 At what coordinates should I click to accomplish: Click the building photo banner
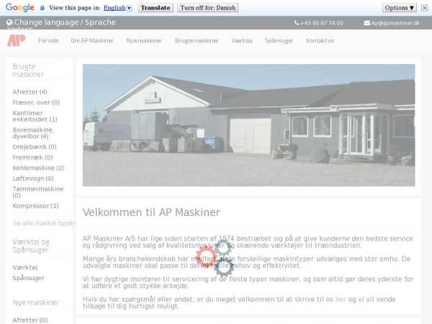(x=249, y=125)
